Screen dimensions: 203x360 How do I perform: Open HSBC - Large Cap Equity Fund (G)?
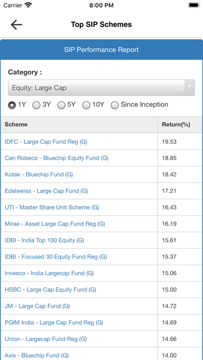(50, 290)
